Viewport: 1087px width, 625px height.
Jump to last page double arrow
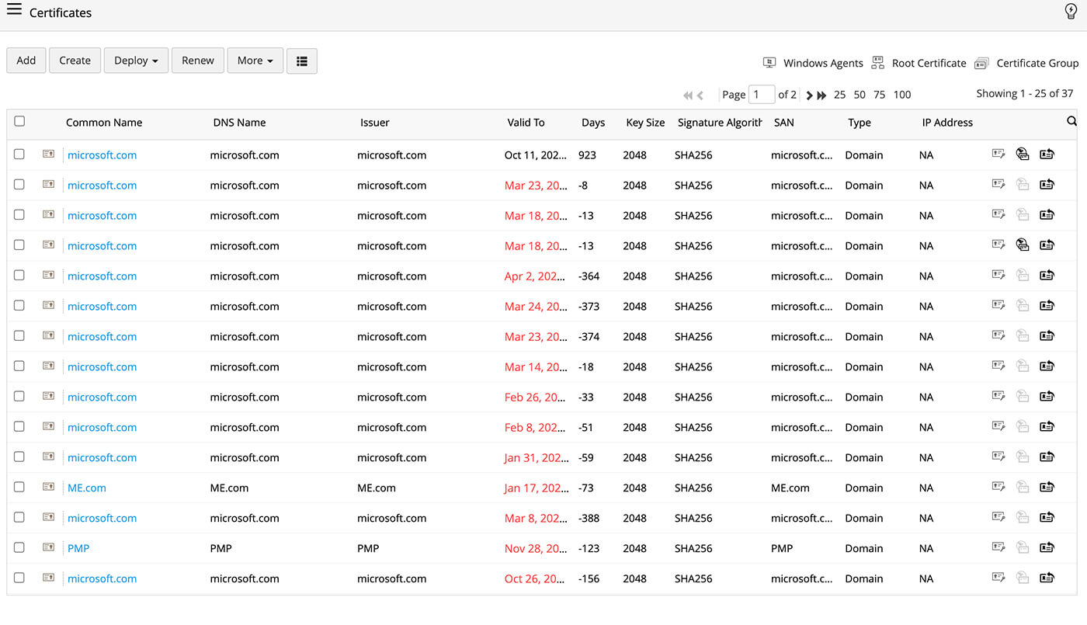821,95
